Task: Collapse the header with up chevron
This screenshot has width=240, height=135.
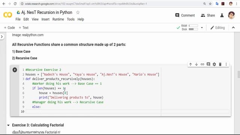Action: [233, 28]
